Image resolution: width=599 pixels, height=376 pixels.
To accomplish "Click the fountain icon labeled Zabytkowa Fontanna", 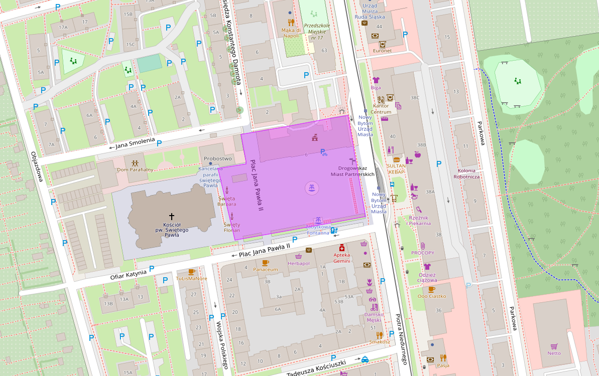I will click(318, 219).
